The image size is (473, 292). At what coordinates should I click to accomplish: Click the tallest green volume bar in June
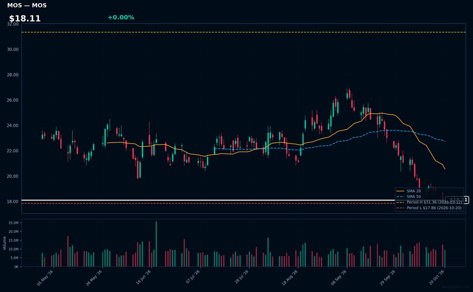156,244
